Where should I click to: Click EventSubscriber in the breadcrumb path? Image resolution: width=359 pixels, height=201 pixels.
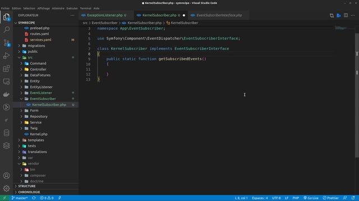(x=104, y=23)
